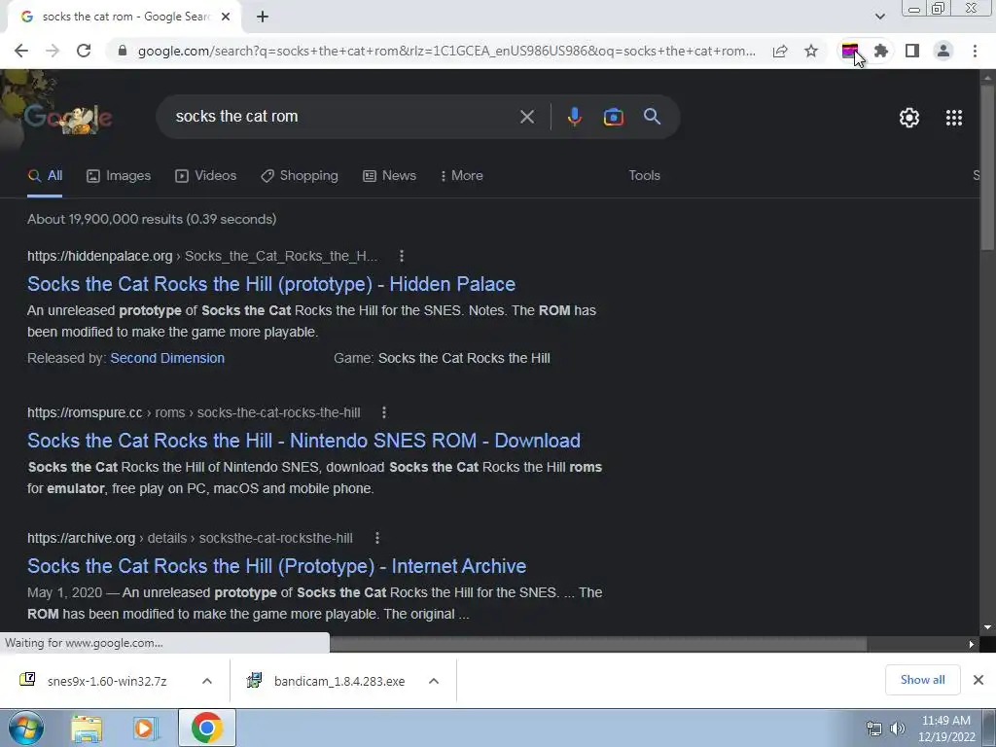Open the tab search dropdown arrow
This screenshot has width=996, height=747.
coord(879,17)
